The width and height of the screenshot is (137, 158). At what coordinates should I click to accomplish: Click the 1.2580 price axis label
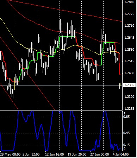(x=129, y=50)
